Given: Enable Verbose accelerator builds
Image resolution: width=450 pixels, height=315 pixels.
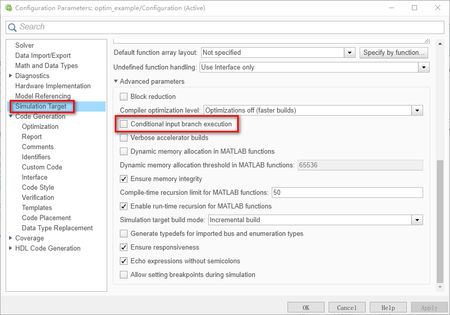Looking at the screenshot, I should (x=123, y=137).
